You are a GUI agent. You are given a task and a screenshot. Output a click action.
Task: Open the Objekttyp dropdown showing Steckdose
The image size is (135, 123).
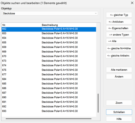pos(50,14)
